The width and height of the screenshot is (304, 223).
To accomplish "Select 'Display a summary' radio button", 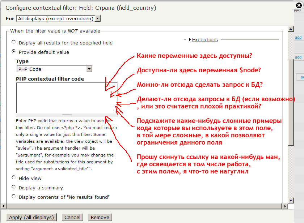I will click(x=14, y=187).
